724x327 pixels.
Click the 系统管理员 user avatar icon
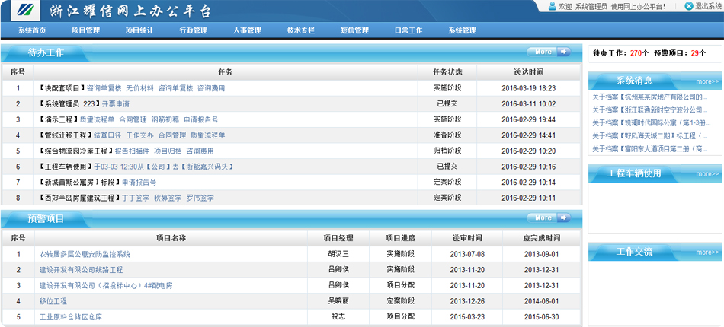pyautogui.click(x=552, y=6)
